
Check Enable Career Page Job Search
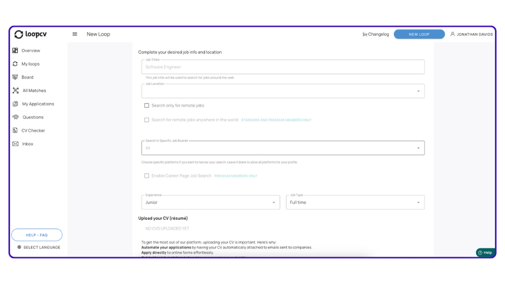[147, 176]
